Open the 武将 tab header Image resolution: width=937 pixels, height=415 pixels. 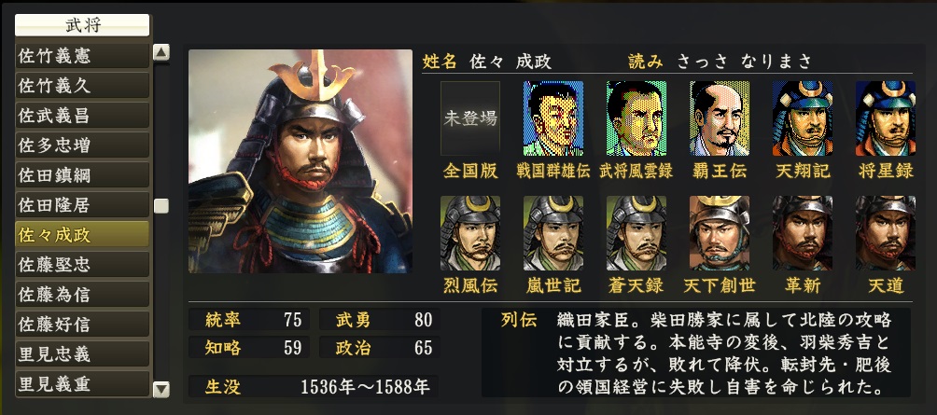[x=82, y=25]
